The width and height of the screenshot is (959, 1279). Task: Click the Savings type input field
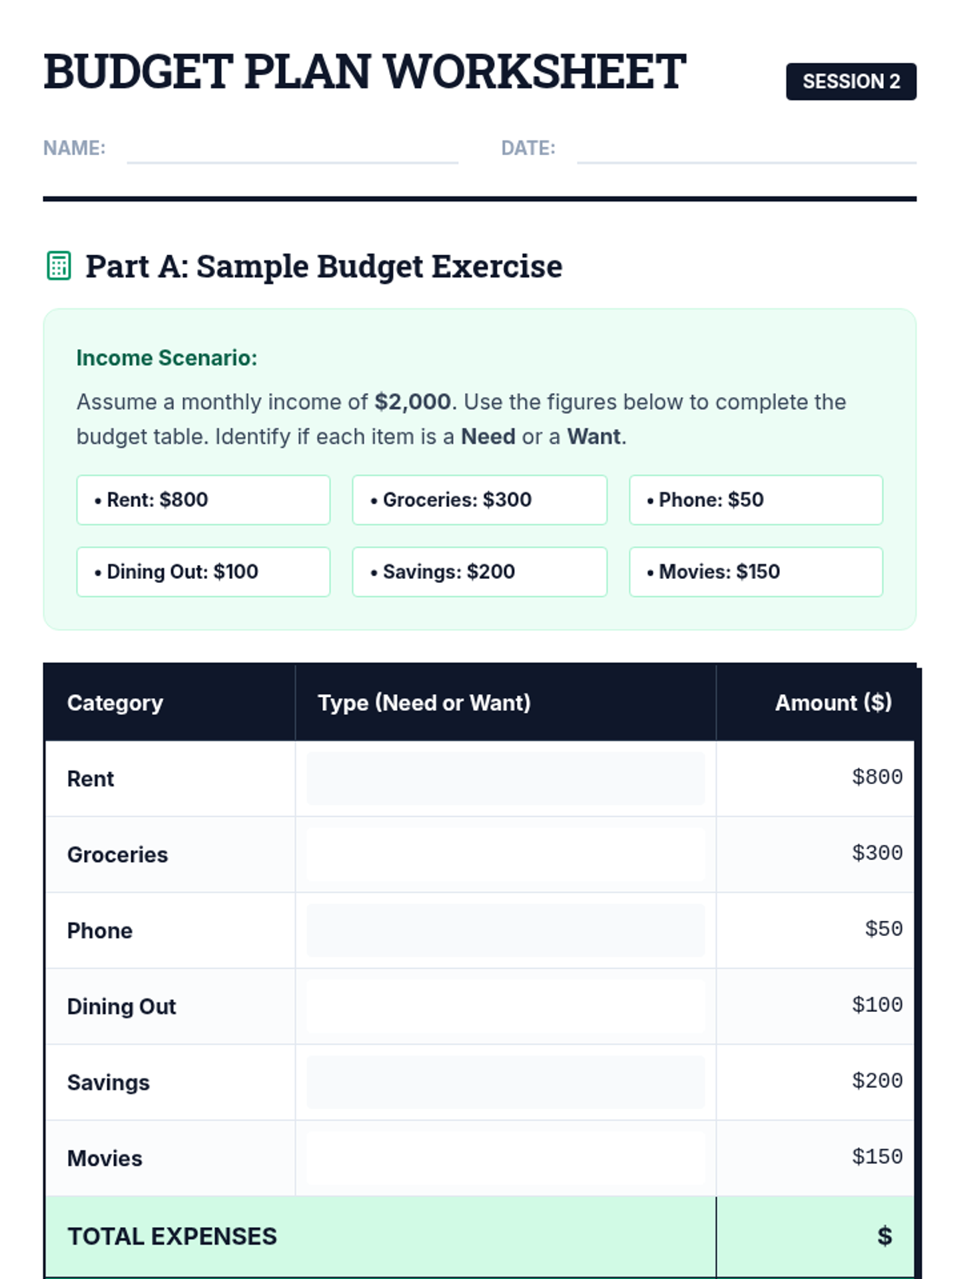click(505, 1082)
